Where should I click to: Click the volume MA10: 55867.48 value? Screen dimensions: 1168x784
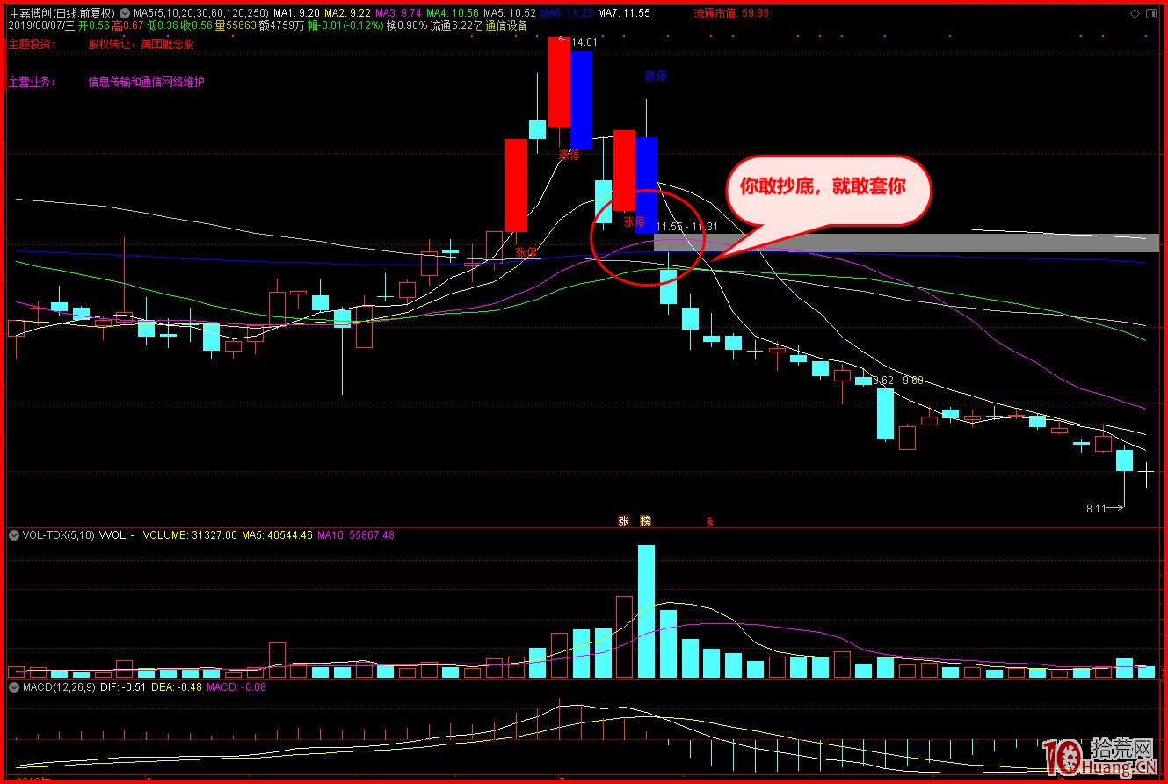(x=356, y=534)
